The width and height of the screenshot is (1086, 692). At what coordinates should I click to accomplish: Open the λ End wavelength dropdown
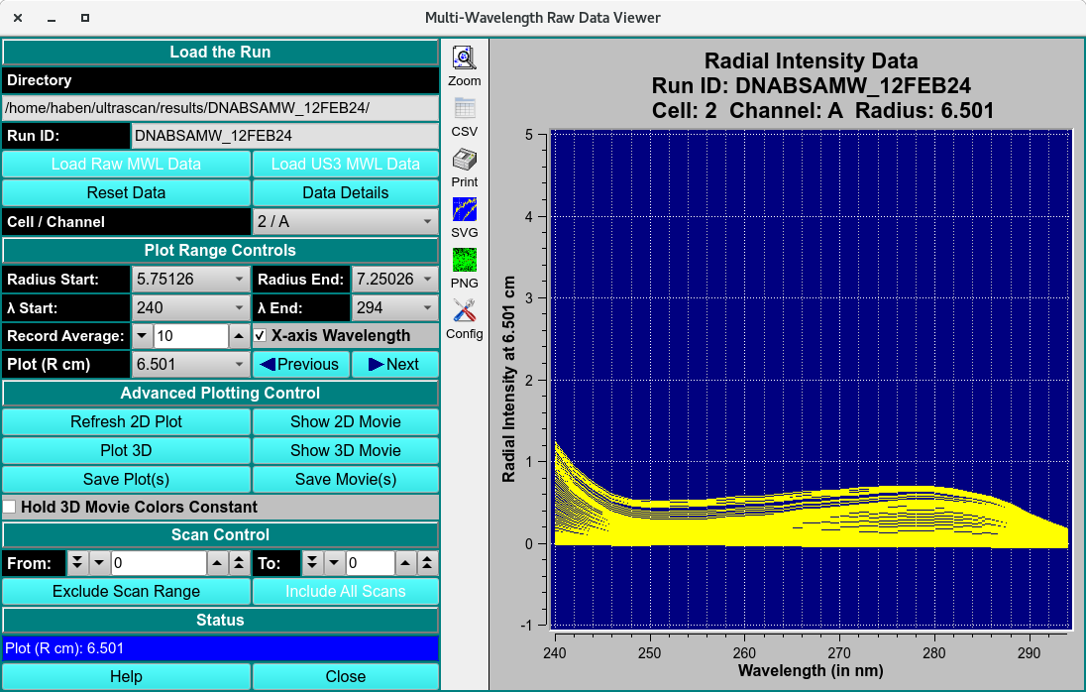(394, 308)
